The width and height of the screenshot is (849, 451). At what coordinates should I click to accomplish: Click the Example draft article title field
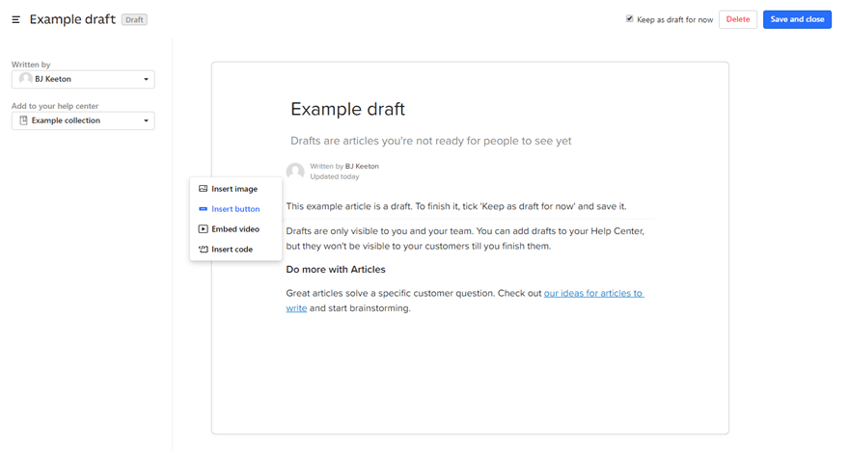pyautogui.click(x=347, y=109)
